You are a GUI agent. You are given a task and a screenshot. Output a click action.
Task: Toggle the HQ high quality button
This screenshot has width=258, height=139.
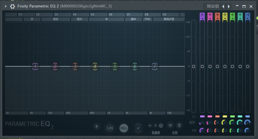[x=124, y=128]
